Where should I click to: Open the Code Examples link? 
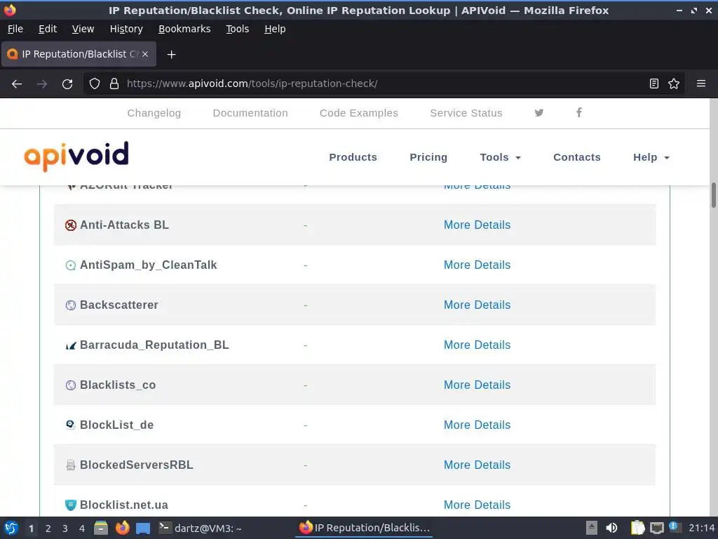point(358,113)
